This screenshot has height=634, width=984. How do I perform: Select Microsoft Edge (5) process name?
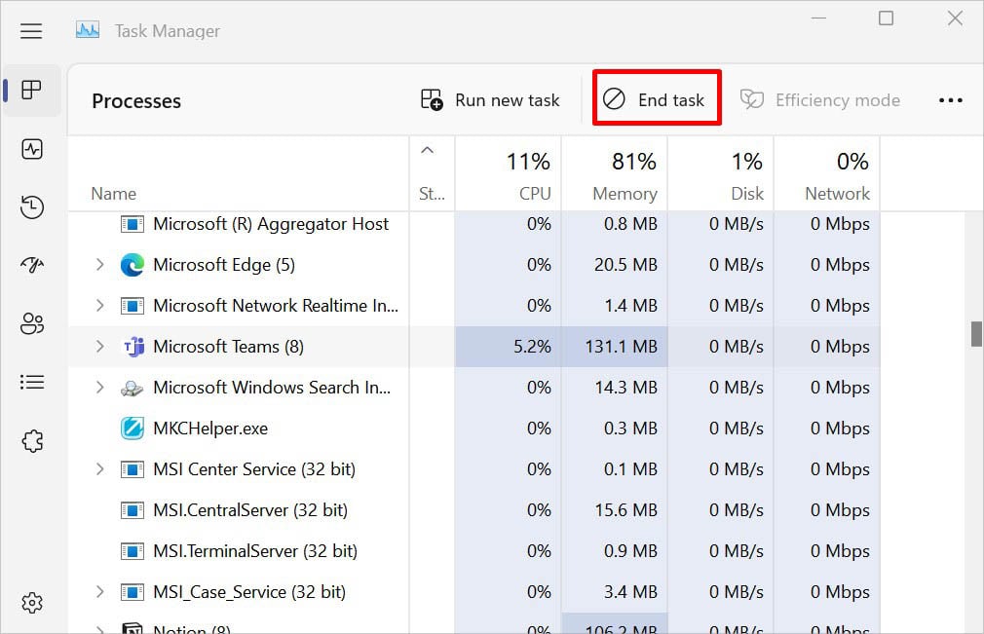point(224,265)
